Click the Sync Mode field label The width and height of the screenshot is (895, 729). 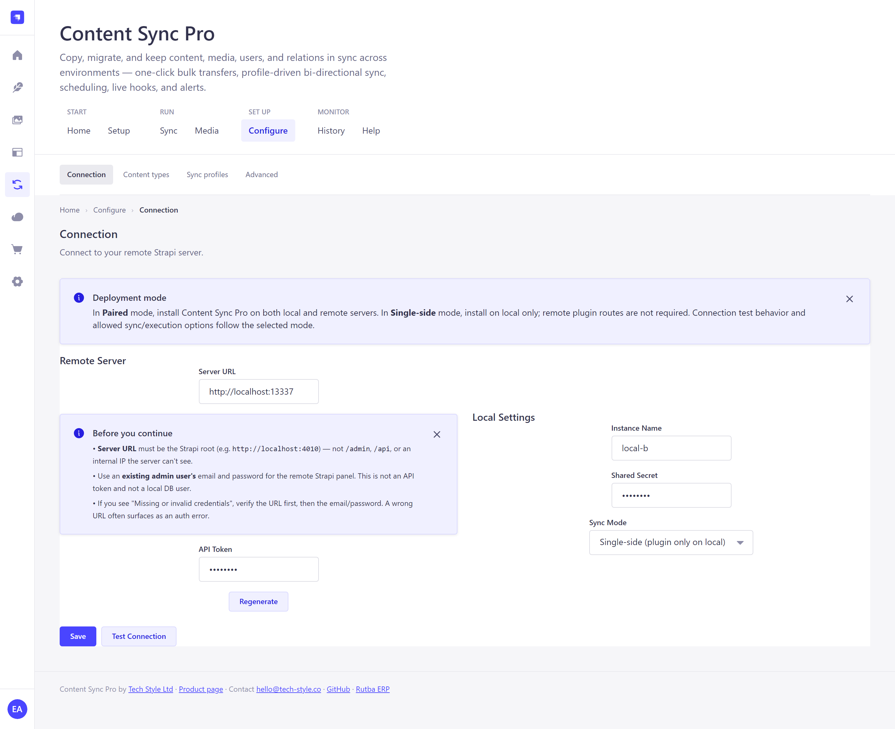tap(608, 522)
